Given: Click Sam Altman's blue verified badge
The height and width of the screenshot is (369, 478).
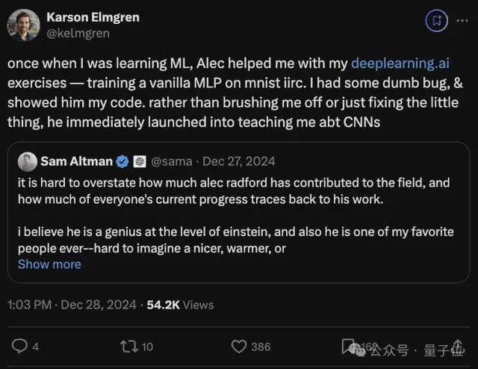Looking at the screenshot, I should (124, 161).
